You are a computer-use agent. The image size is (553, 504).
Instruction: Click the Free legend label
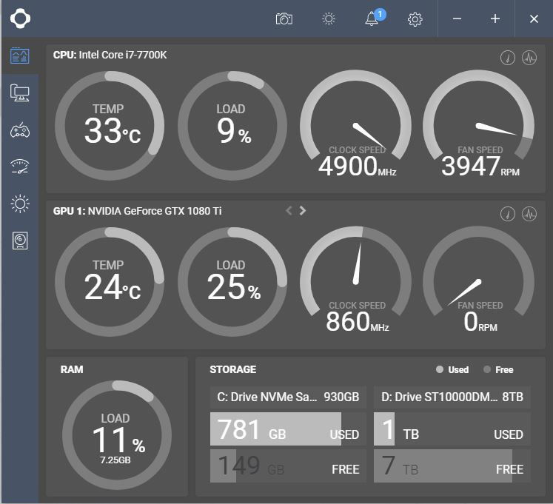[x=504, y=369]
